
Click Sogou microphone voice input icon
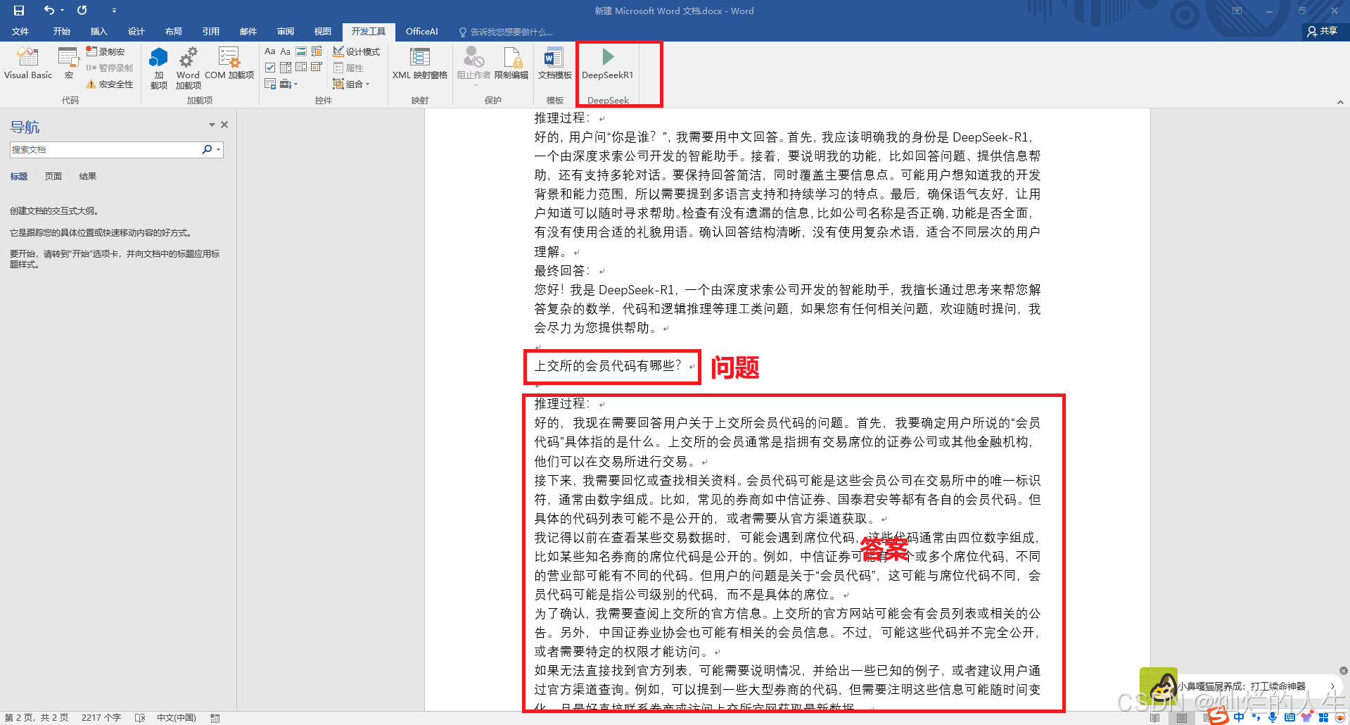coord(1273,717)
